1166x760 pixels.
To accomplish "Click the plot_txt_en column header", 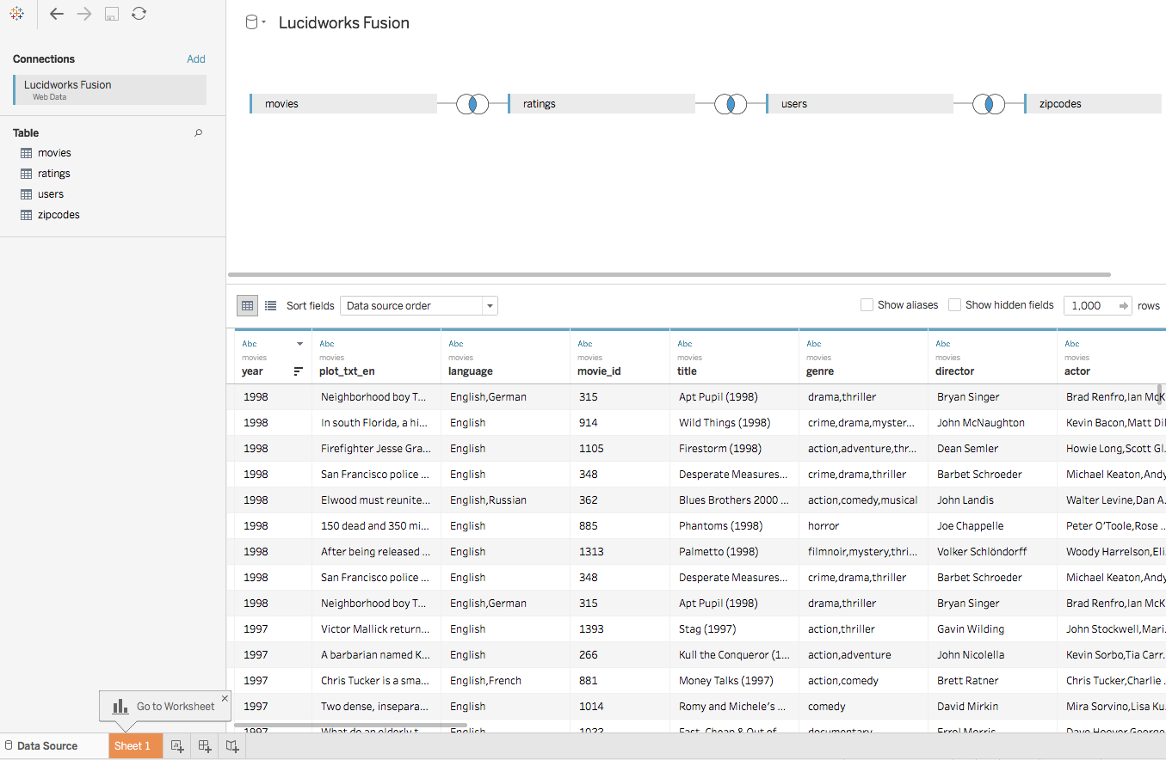I will pos(376,357).
